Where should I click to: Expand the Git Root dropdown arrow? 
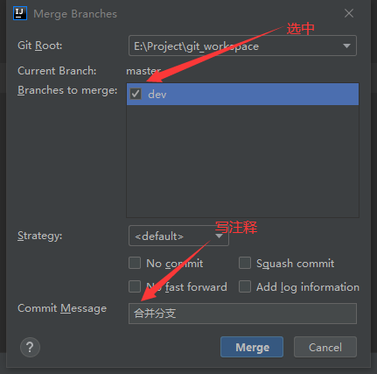(346, 46)
